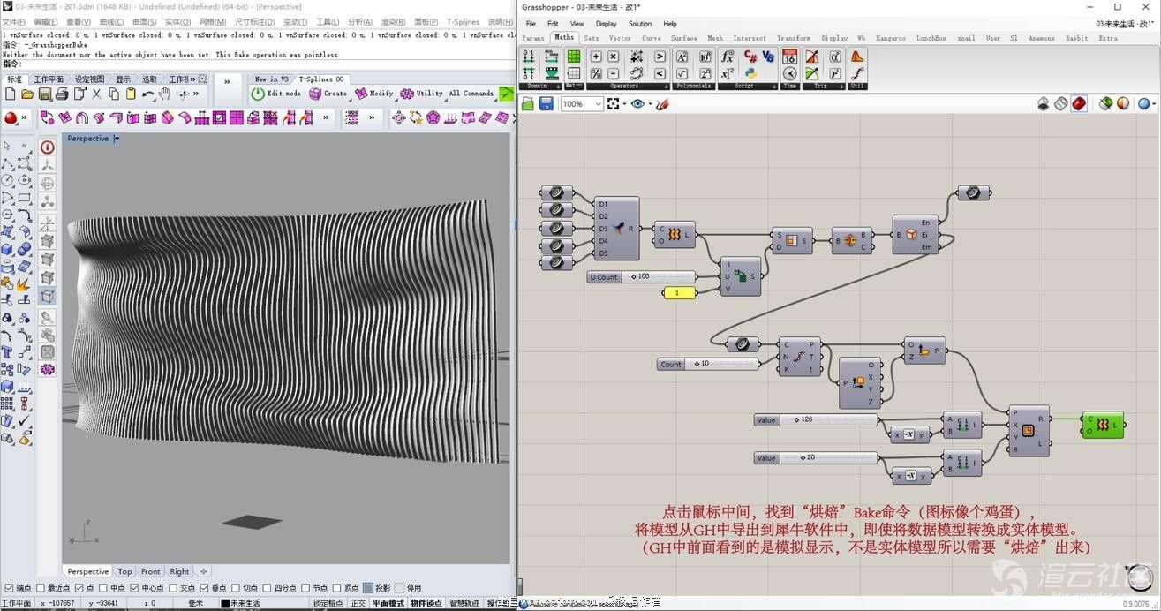The image size is (1161, 611).
Task: Enable the 最近点 osnap checkbox
Action: point(41,587)
